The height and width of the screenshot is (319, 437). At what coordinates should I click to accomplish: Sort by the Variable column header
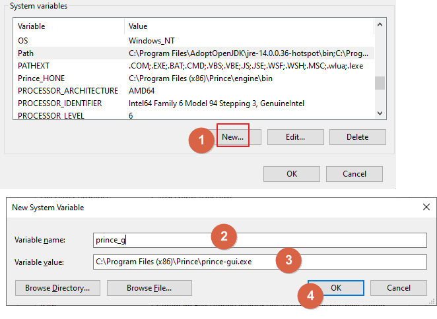tap(69, 26)
